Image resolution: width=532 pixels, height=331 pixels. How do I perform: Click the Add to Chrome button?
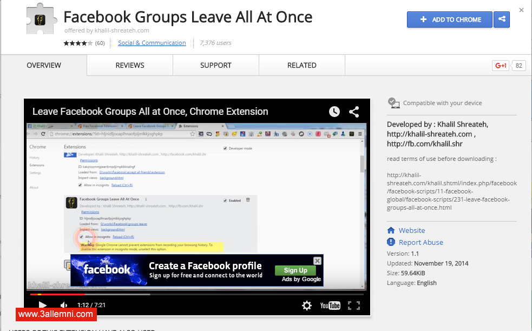tap(450, 20)
